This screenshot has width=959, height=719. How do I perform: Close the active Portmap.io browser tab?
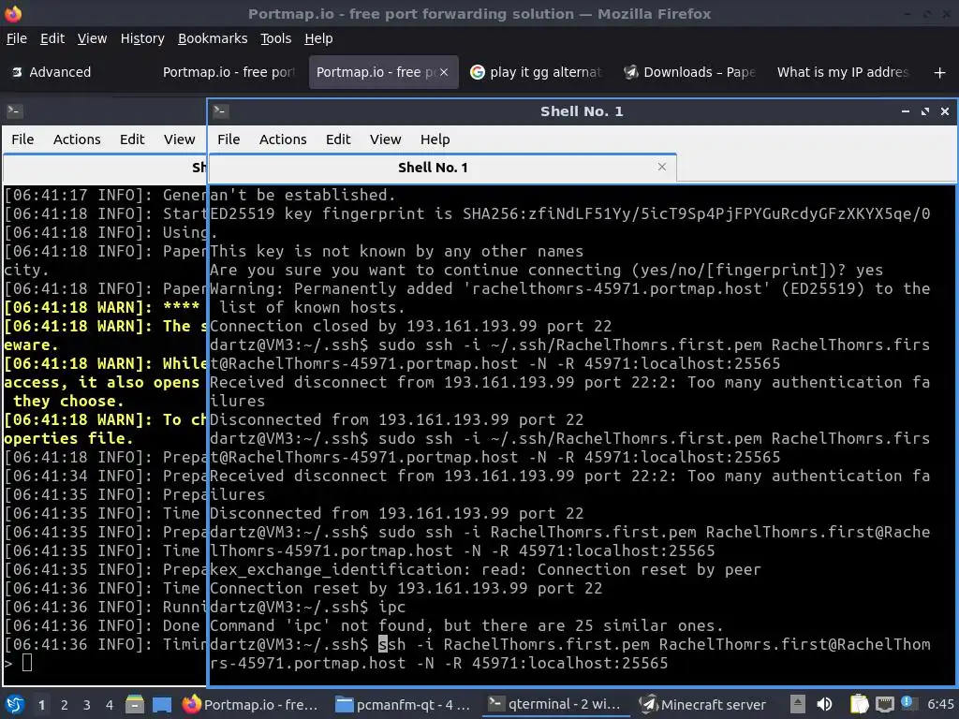[x=444, y=72]
